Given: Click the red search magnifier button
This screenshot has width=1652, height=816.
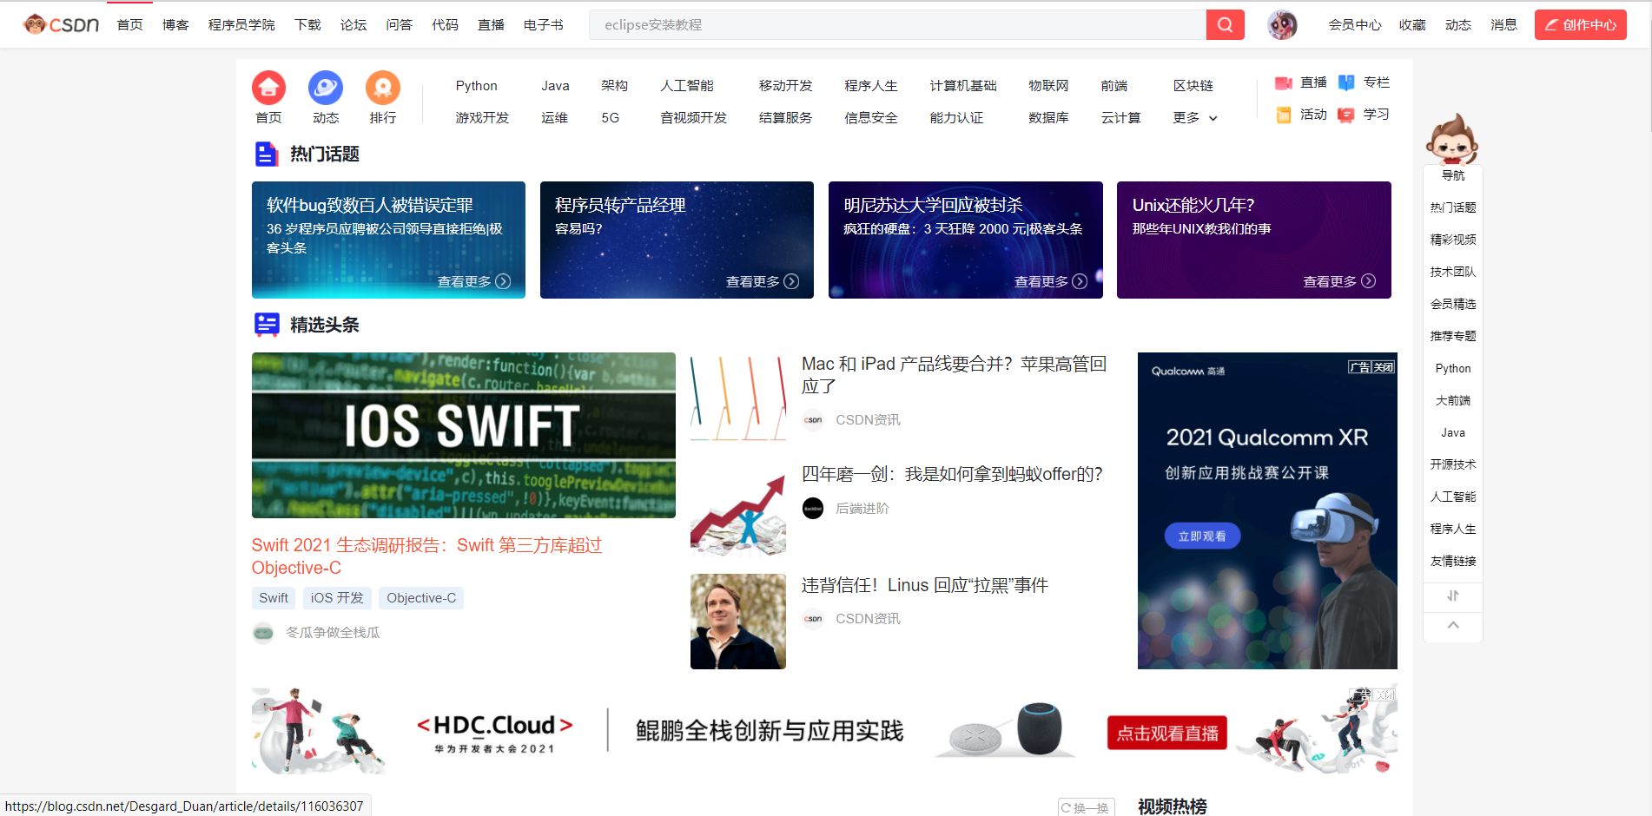Looking at the screenshot, I should pos(1225,25).
